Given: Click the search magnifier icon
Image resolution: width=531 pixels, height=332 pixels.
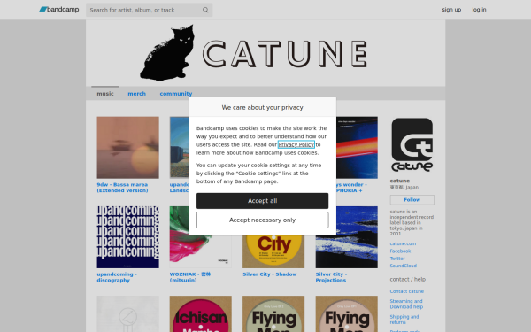Looking at the screenshot, I should [x=205, y=10].
